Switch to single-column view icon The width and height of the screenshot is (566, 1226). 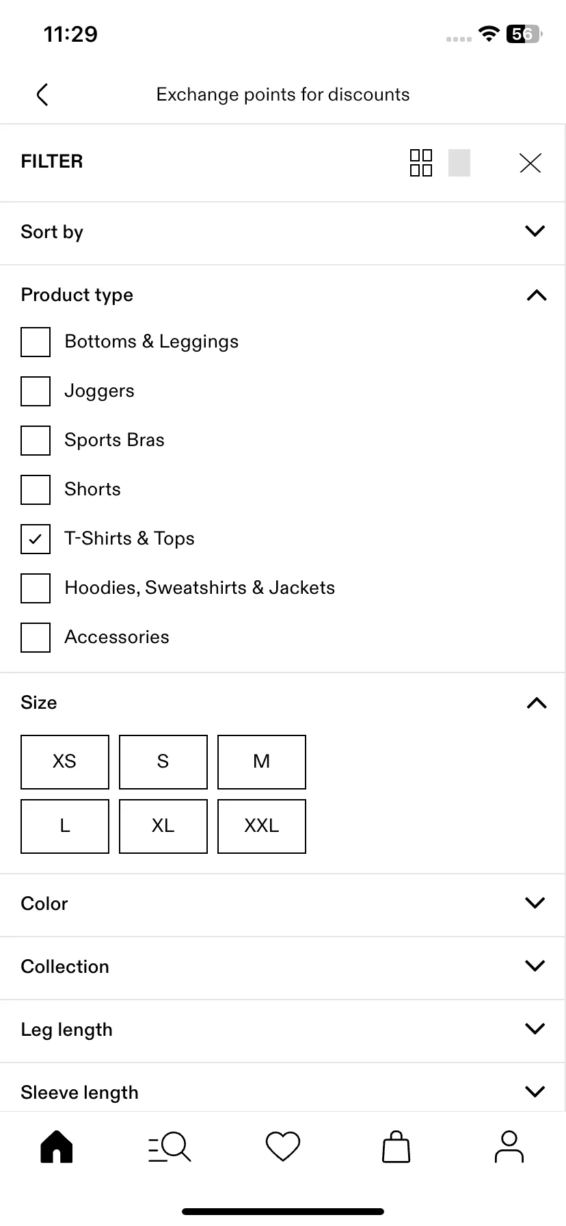coord(459,163)
